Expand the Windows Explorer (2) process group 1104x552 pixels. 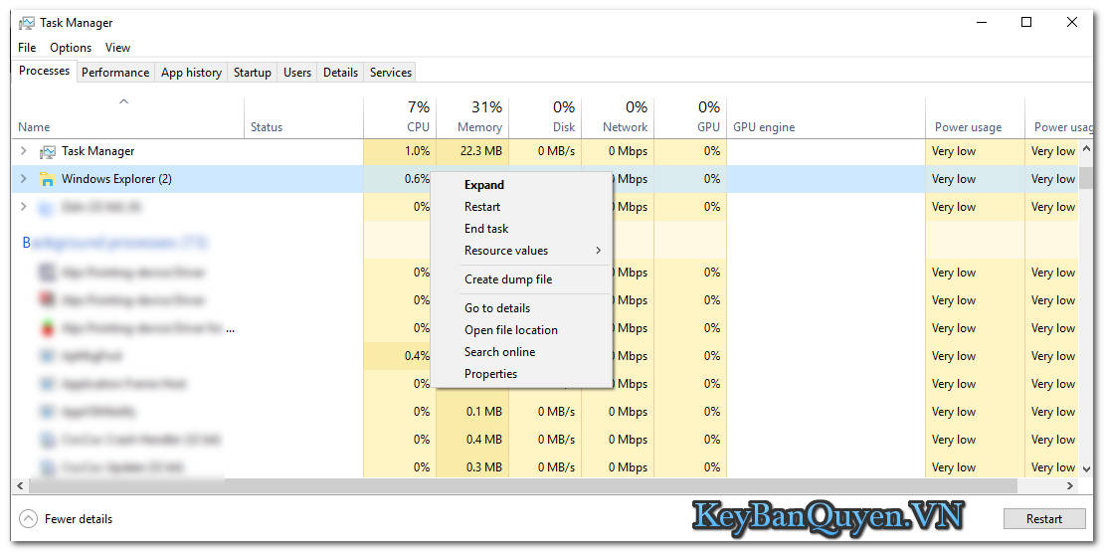point(23,179)
